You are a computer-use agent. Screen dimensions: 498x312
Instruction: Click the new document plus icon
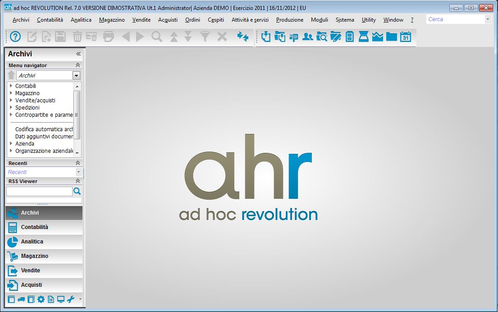[x=46, y=37]
